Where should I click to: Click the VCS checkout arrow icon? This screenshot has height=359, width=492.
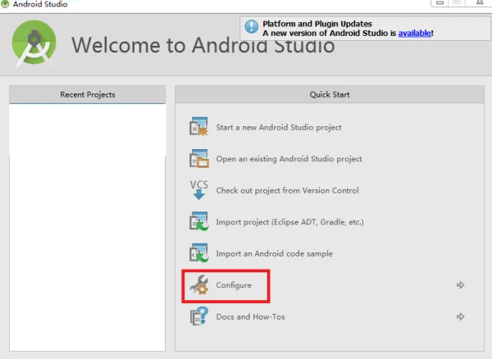(x=199, y=190)
